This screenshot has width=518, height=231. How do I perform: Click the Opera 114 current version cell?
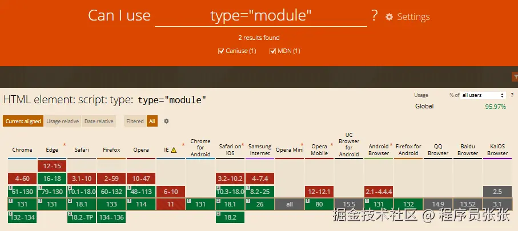(141, 204)
